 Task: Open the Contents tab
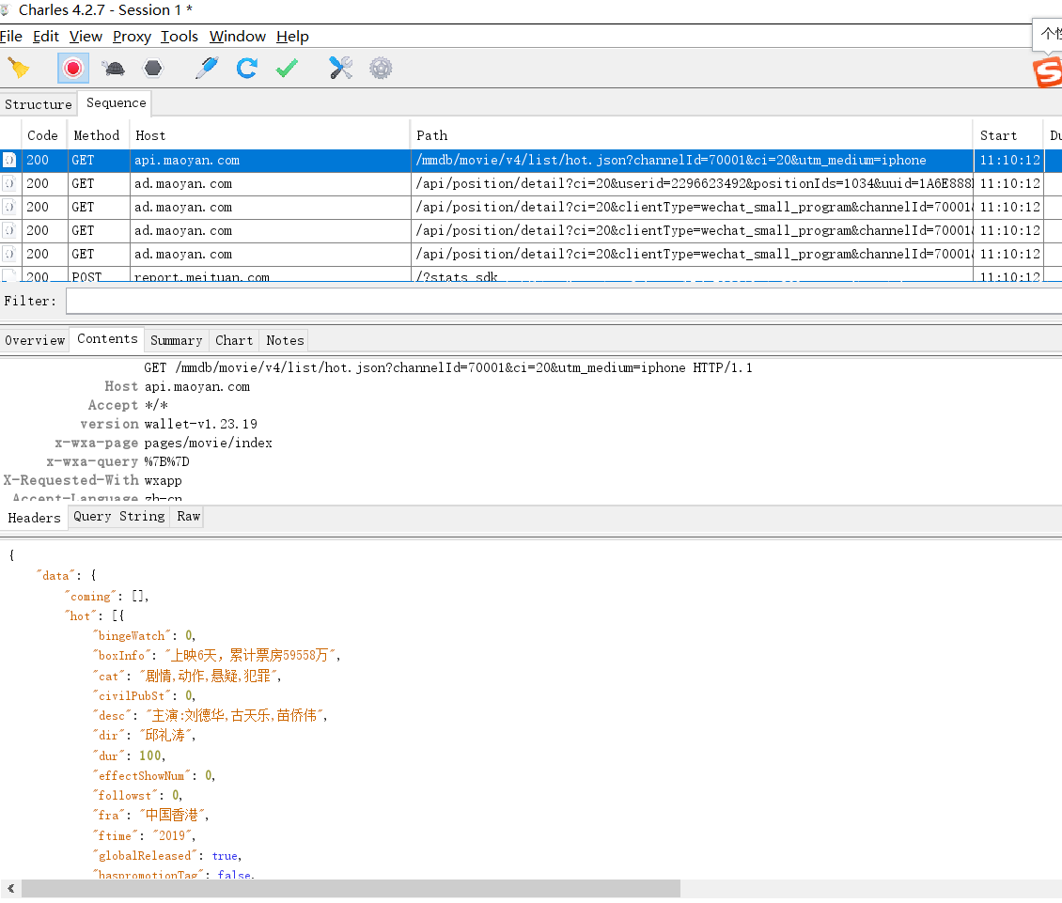coord(107,338)
